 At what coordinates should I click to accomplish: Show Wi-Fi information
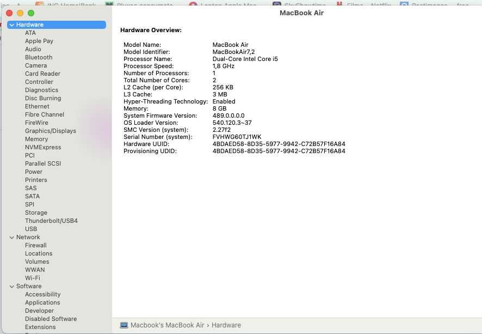[32, 278]
